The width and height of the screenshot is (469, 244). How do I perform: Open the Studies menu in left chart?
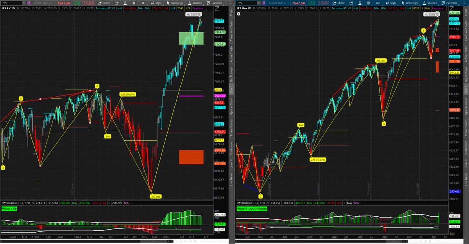[x=195, y=3]
